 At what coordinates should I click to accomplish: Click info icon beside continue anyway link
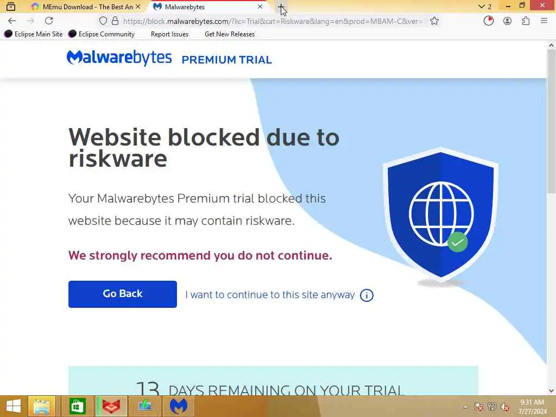coord(367,295)
